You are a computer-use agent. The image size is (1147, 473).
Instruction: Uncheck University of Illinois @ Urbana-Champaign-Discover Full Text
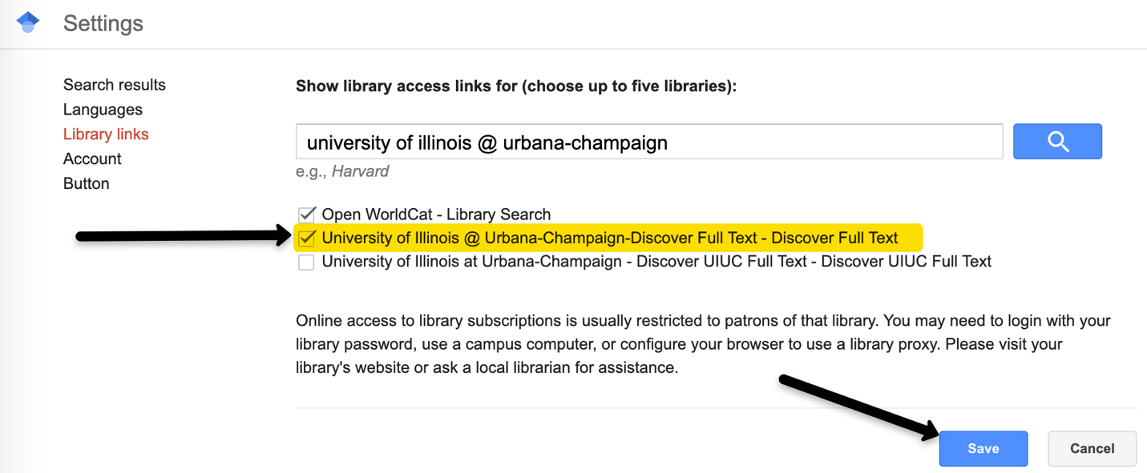[x=306, y=238]
